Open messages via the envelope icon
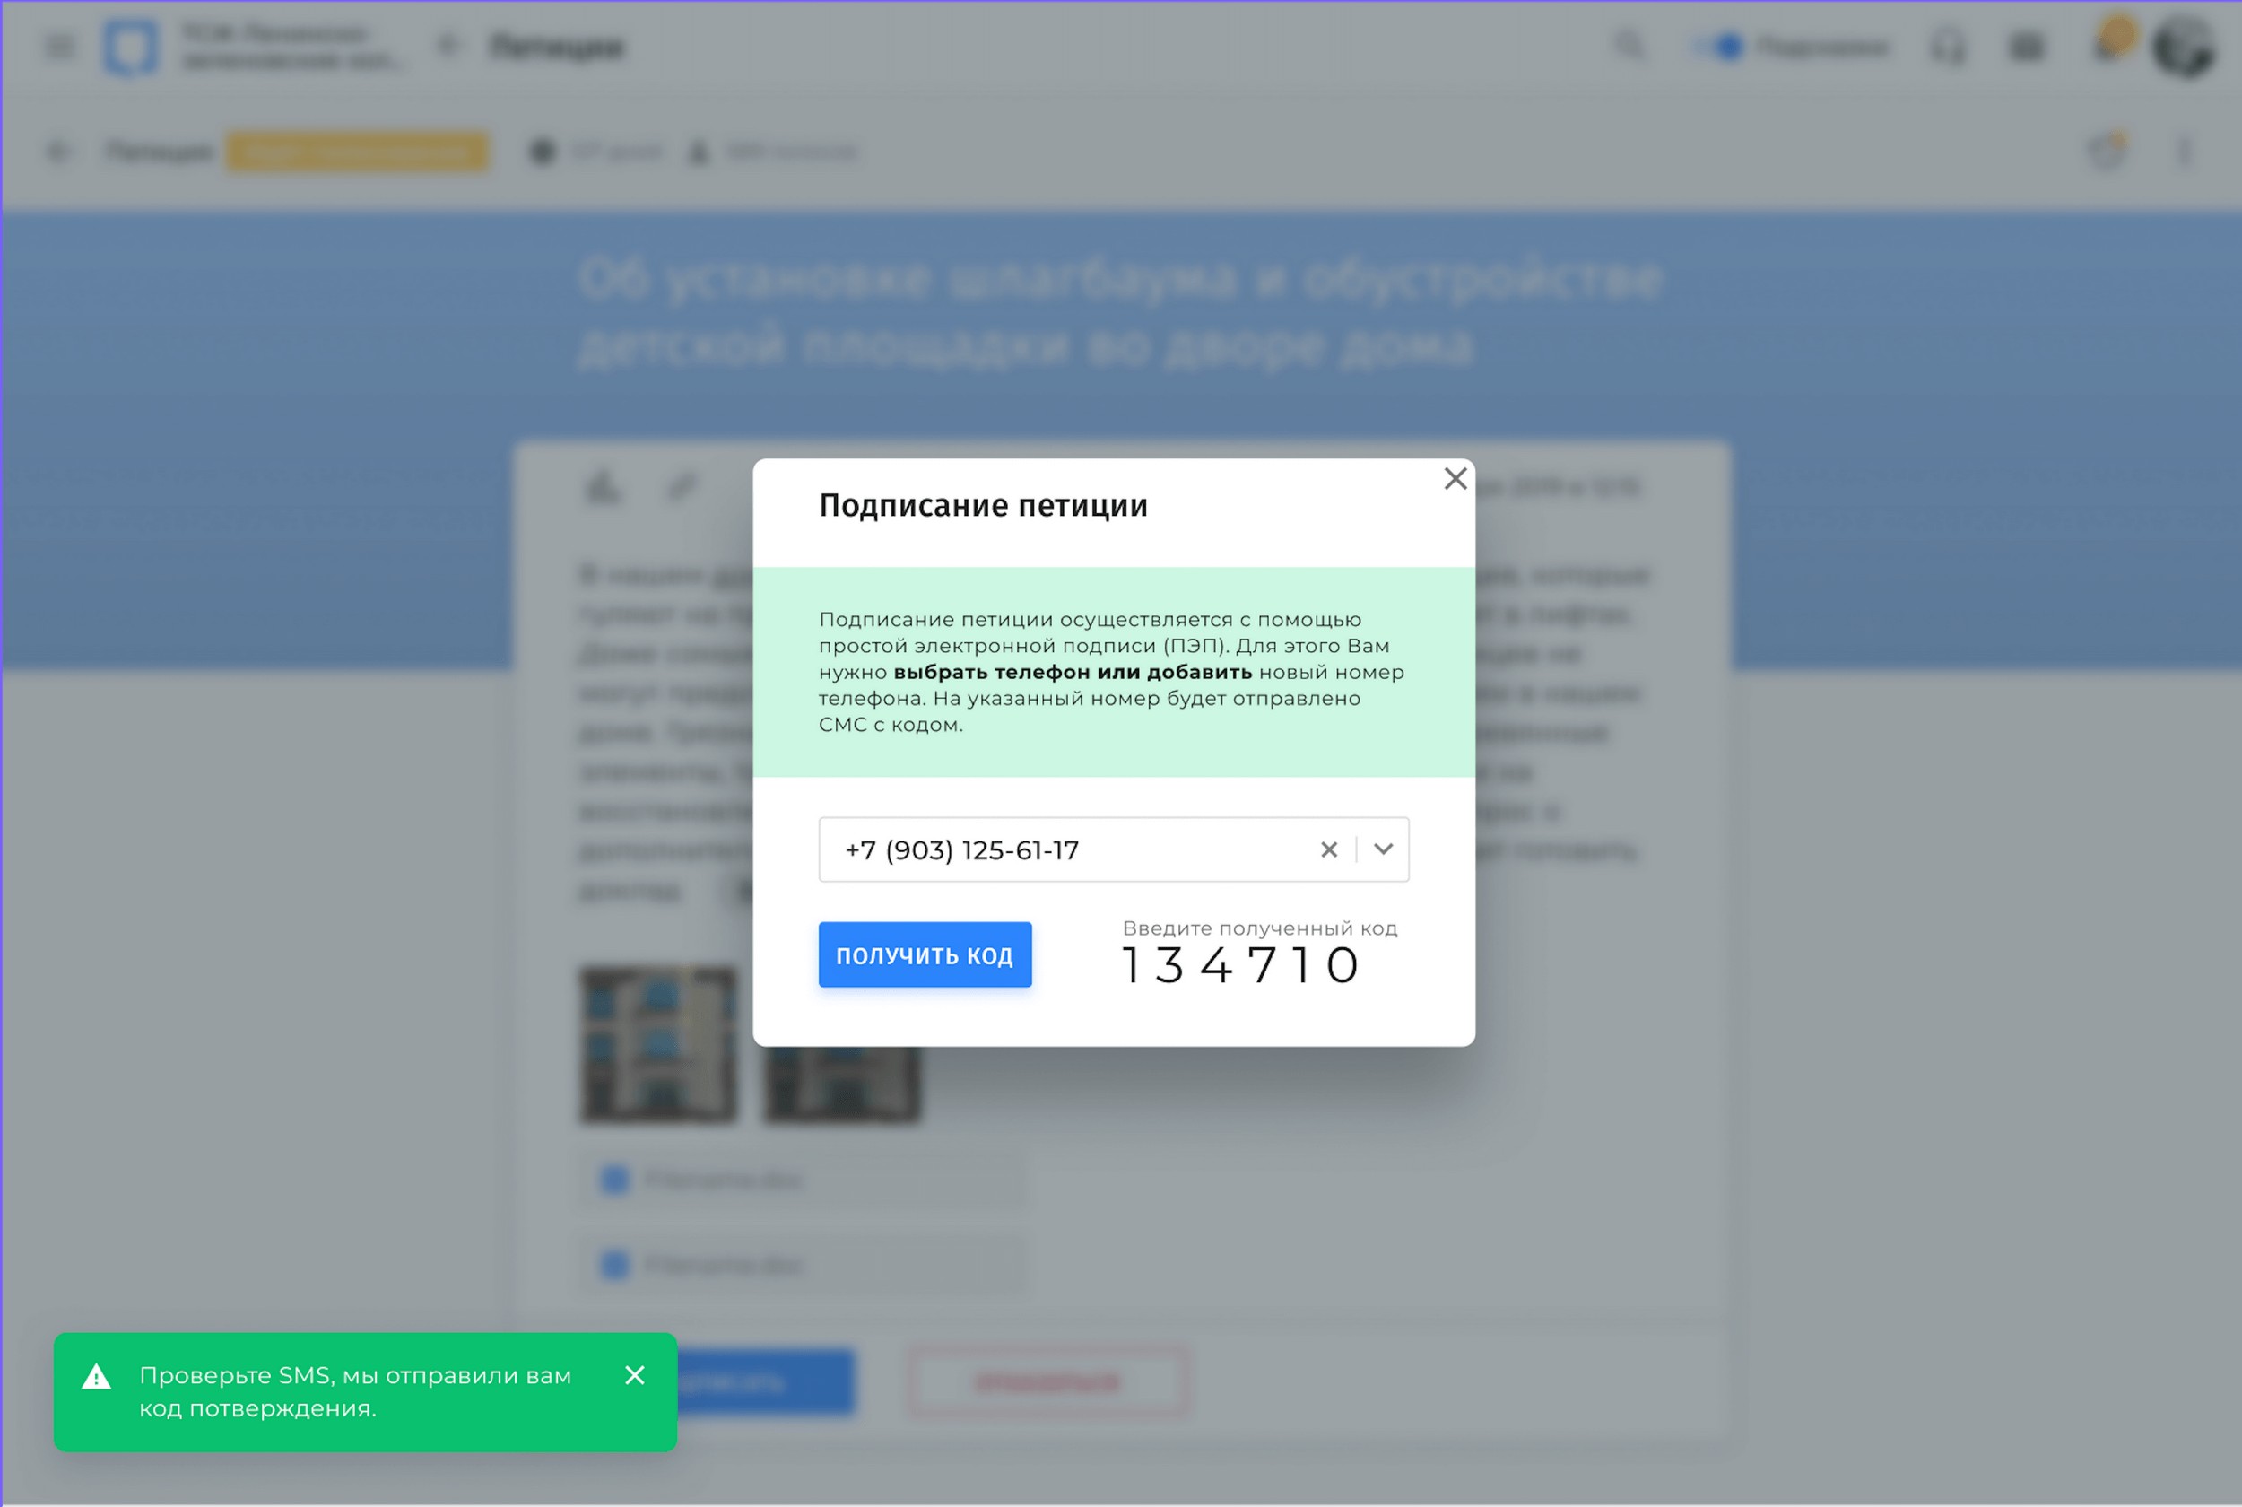This screenshot has width=2242, height=1507. 2026,46
